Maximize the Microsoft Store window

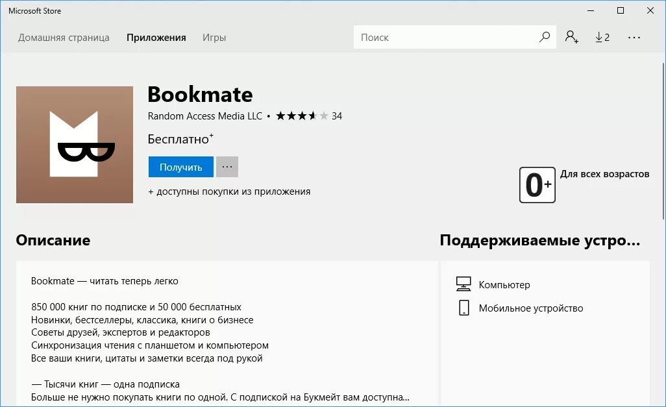tap(621, 10)
